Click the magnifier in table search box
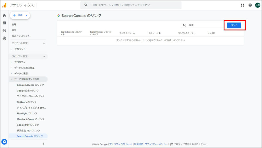 [x=184, y=25]
